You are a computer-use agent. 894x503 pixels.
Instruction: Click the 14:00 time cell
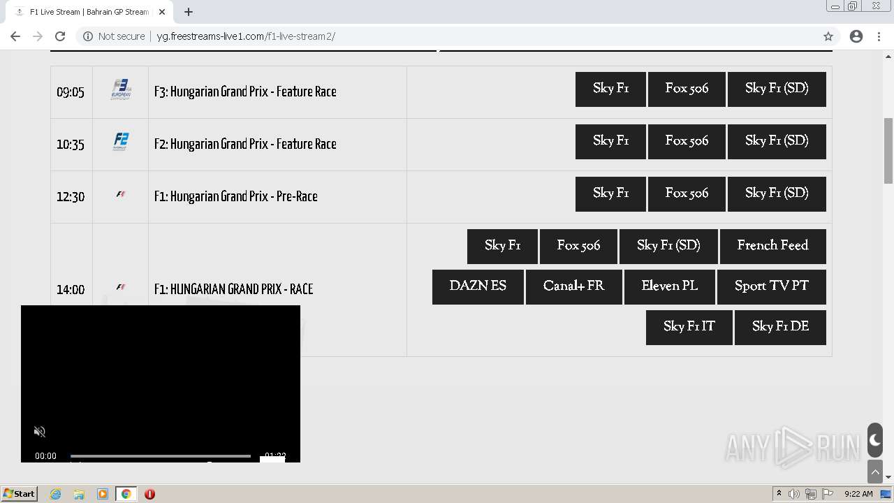(71, 290)
